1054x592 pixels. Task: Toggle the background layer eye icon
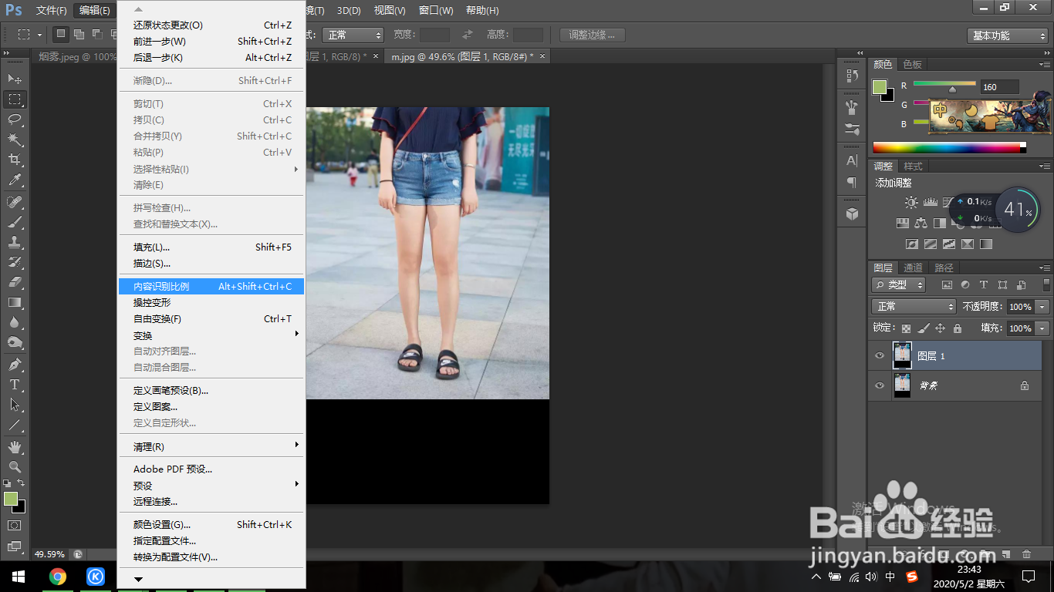[880, 385]
